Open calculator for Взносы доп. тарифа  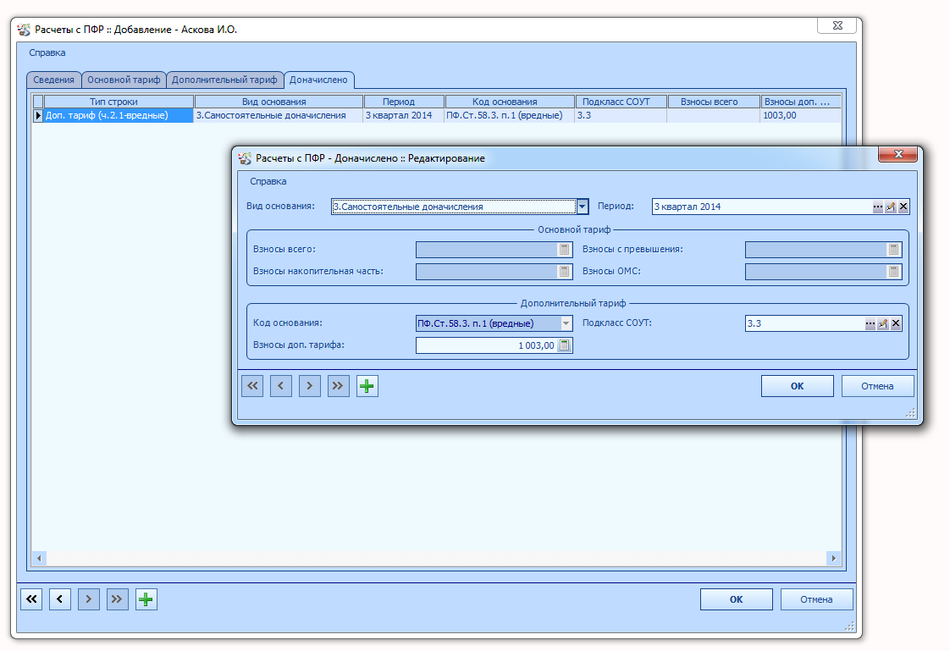(x=564, y=345)
